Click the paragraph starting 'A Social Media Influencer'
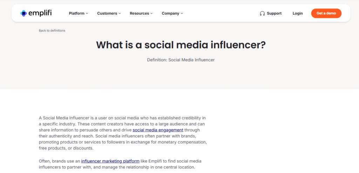This screenshot has height=173, width=359. point(123,133)
